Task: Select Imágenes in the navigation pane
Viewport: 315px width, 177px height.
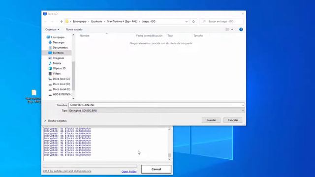Action: pos(59,58)
